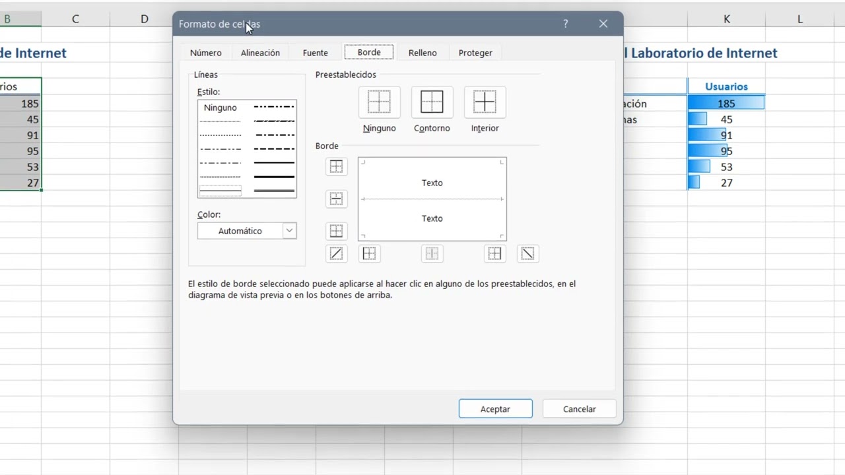Toggle the diagonal up border button
The image size is (845, 475).
click(337, 253)
